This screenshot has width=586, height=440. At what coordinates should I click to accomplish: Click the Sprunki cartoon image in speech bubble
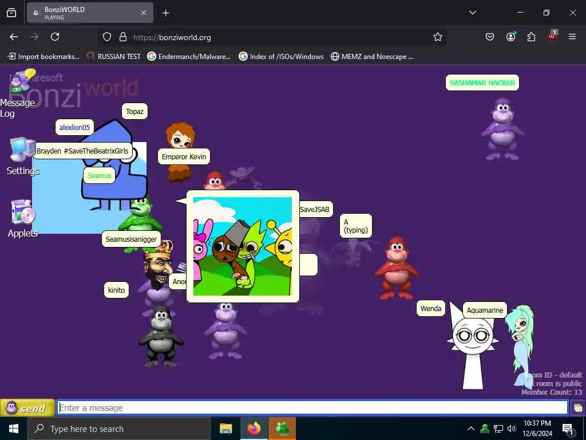[x=243, y=246]
